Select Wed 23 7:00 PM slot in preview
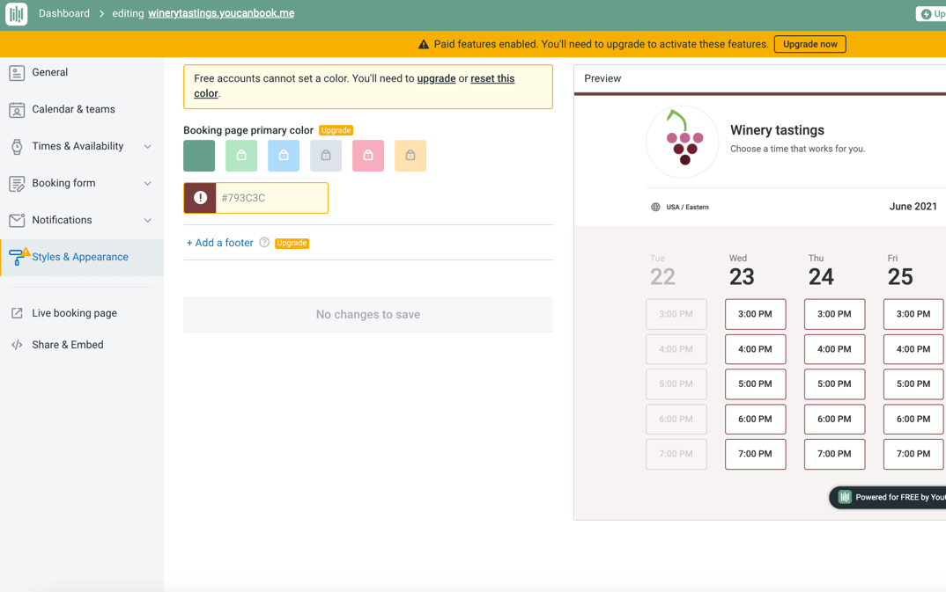Screen dimensions: 946x592 point(756,454)
